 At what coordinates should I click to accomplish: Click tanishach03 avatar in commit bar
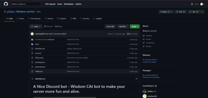(32, 34)
